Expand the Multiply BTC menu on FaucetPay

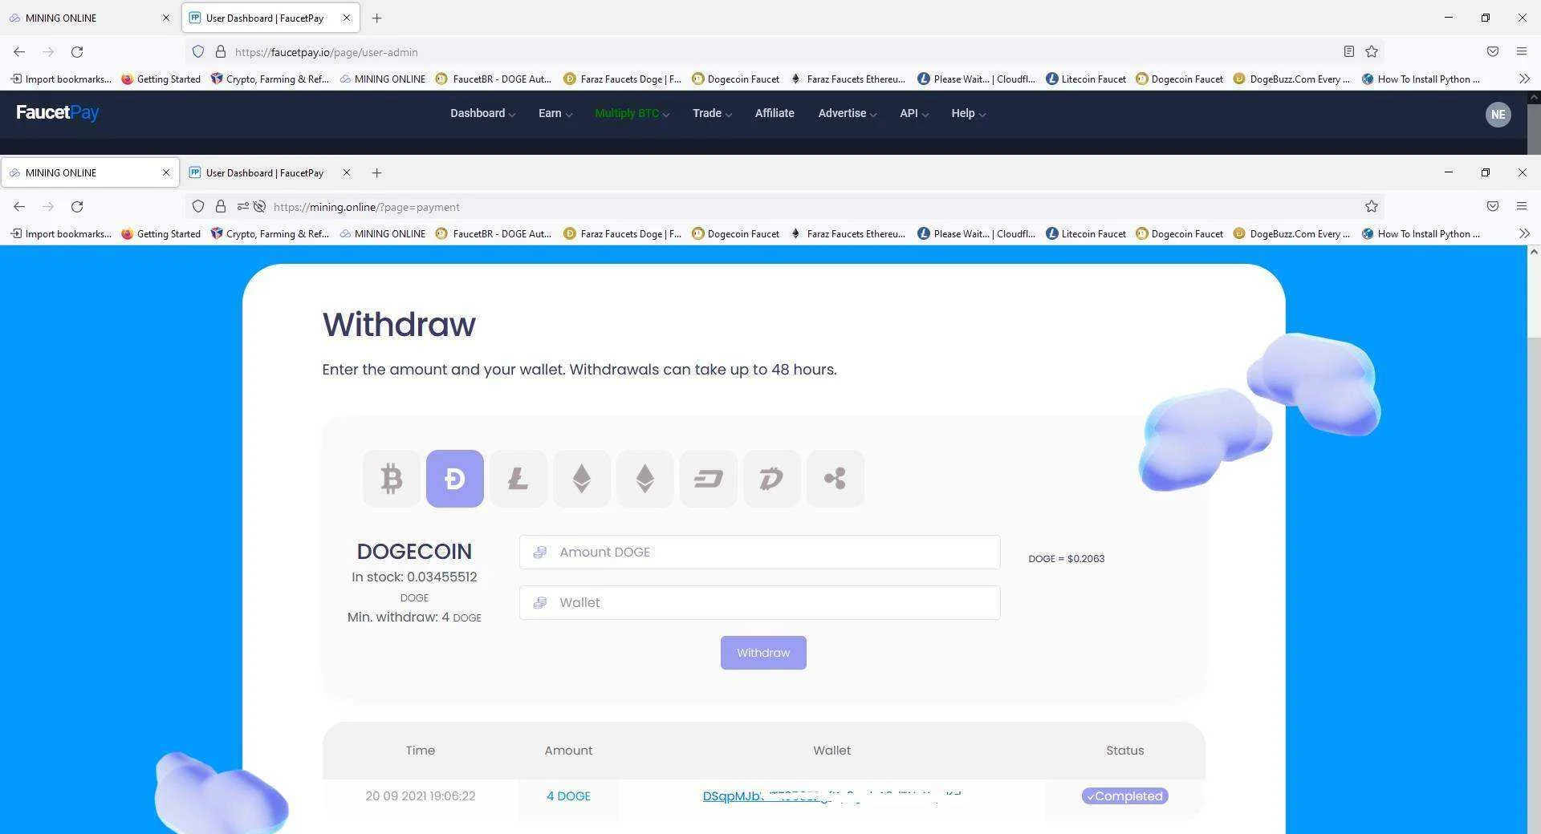(632, 114)
